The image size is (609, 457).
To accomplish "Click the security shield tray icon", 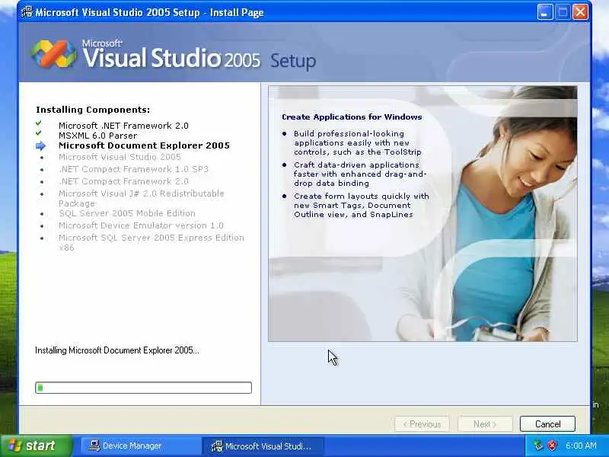I will click(552, 446).
